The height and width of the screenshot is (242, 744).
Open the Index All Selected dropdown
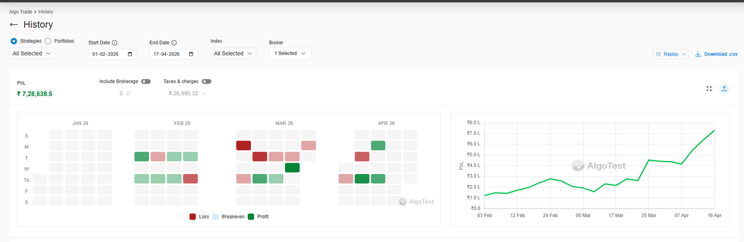(233, 53)
